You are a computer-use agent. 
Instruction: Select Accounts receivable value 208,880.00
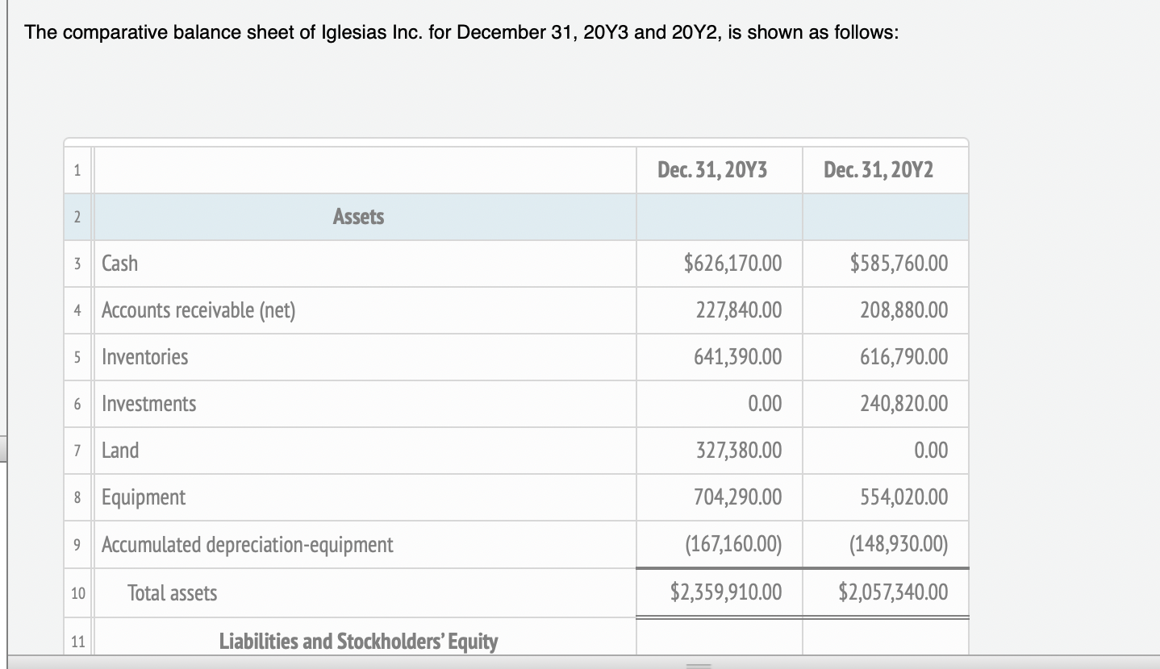point(903,310)
